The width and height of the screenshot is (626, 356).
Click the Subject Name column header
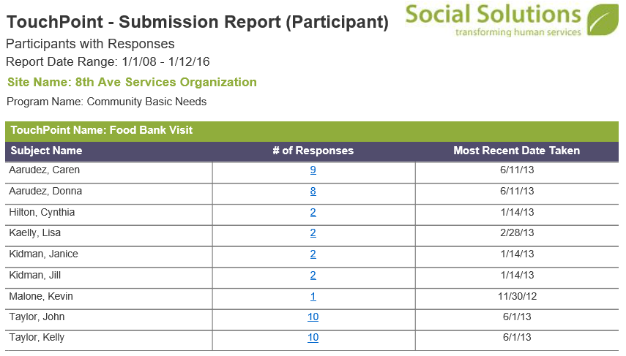pos(46,151)
